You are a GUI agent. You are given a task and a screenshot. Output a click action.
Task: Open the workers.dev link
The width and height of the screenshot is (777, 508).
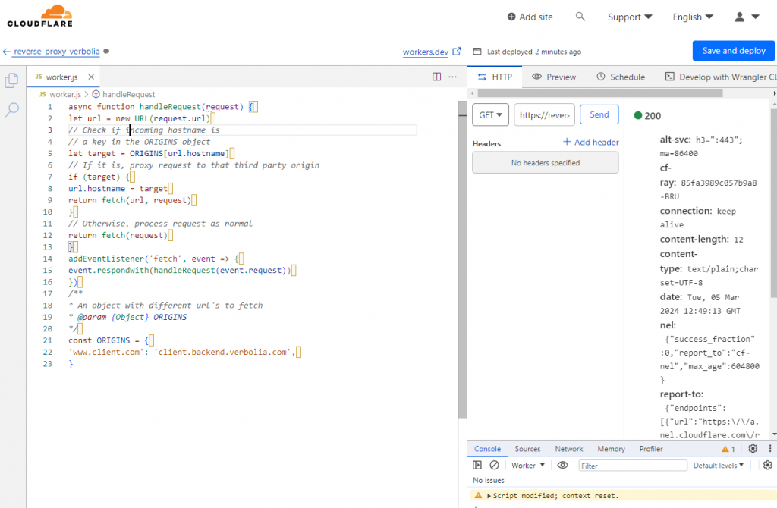point(426,52)
